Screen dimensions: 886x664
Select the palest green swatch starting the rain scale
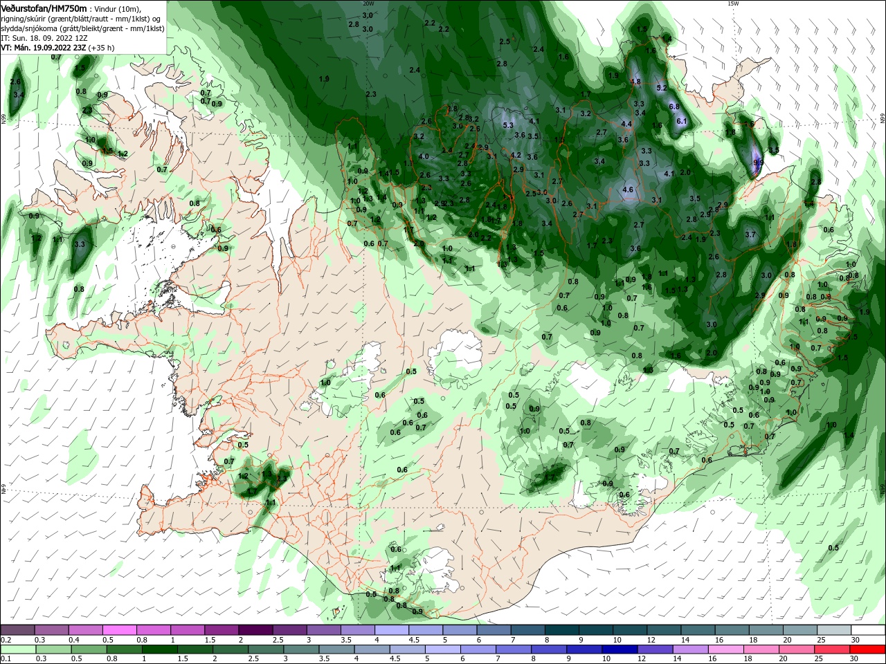click(x=17, y=649)
